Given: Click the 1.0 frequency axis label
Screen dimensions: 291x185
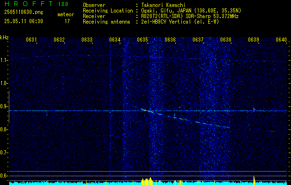Looking at the screenshot, I should [x=4, y=84].
